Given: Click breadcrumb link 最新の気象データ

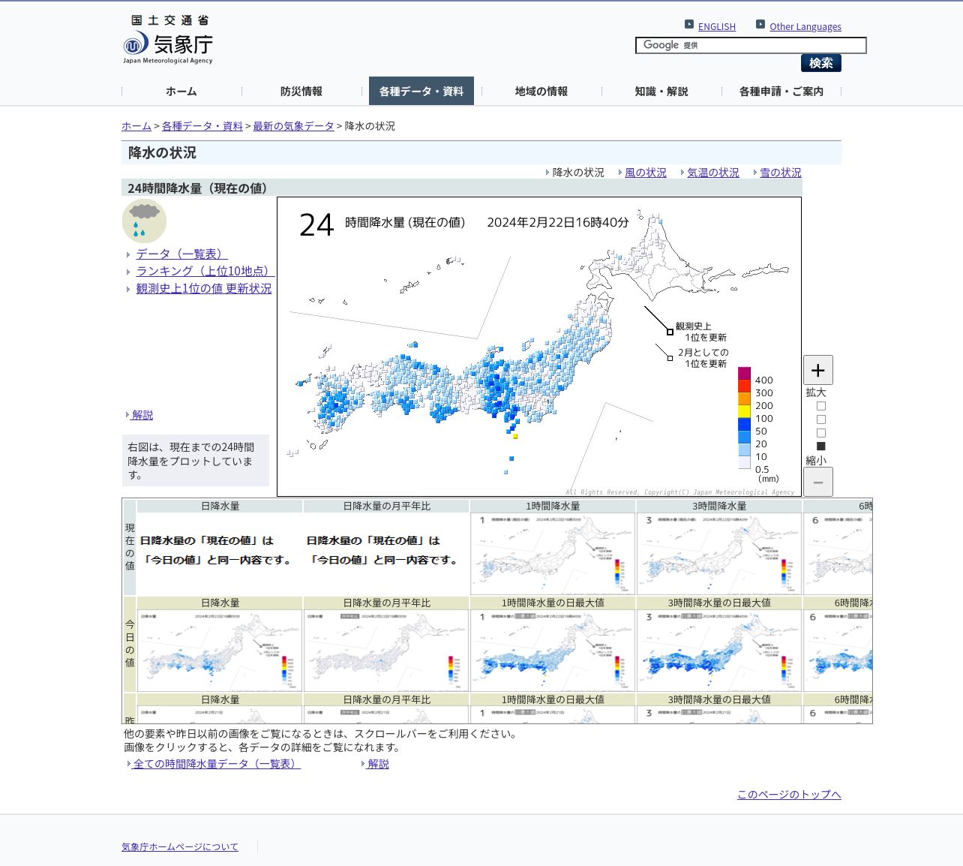Looking at the screenshot, I should tap(293, 126).
